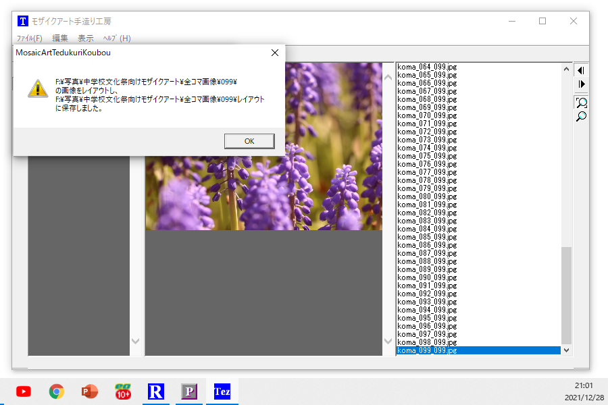608x405 pixels.
Task: Open the ファイル(F) menu
Action: 30,38
